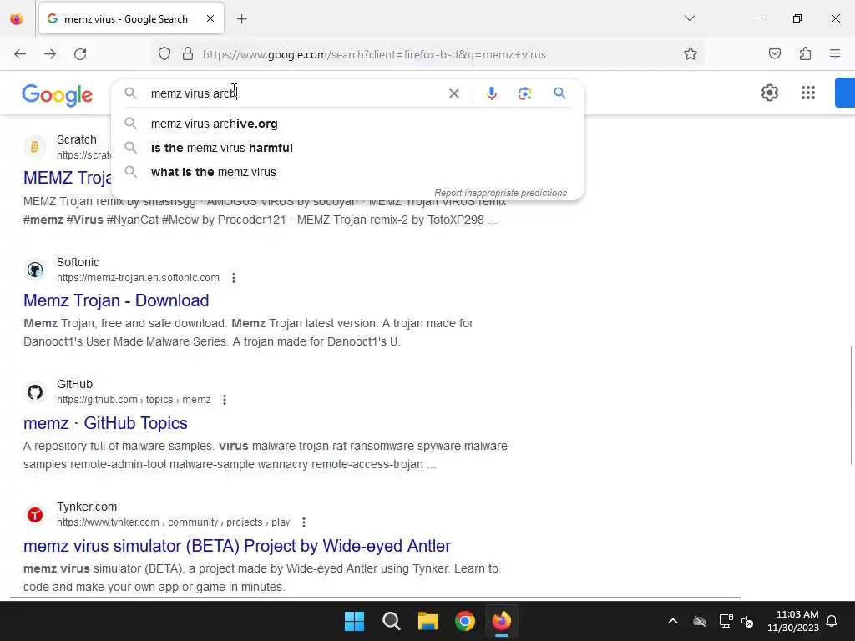Click the Softonic site favicon
Screen dimensions: 855x641
point(35,270)
